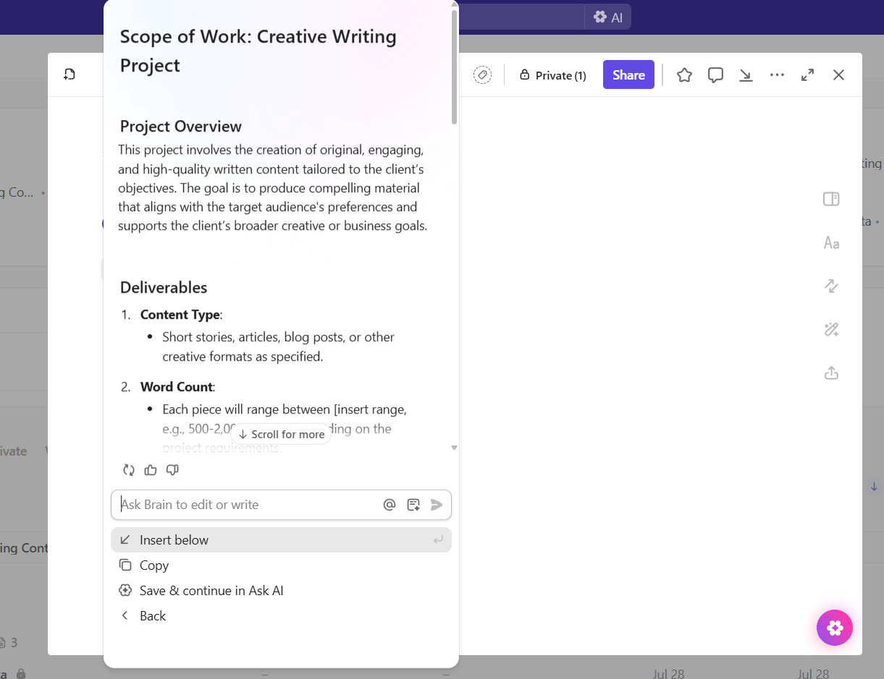
Task: Click the Deliverables heading
Action: click(x=164, y=288)
